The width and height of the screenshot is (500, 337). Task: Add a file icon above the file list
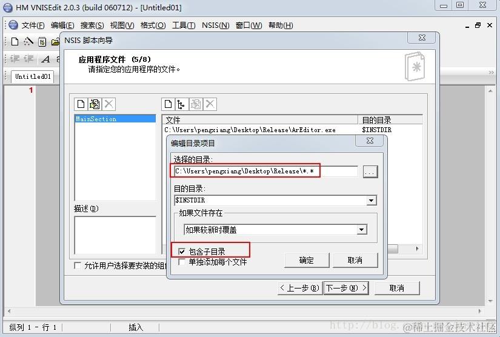click(x=168, y=104)
